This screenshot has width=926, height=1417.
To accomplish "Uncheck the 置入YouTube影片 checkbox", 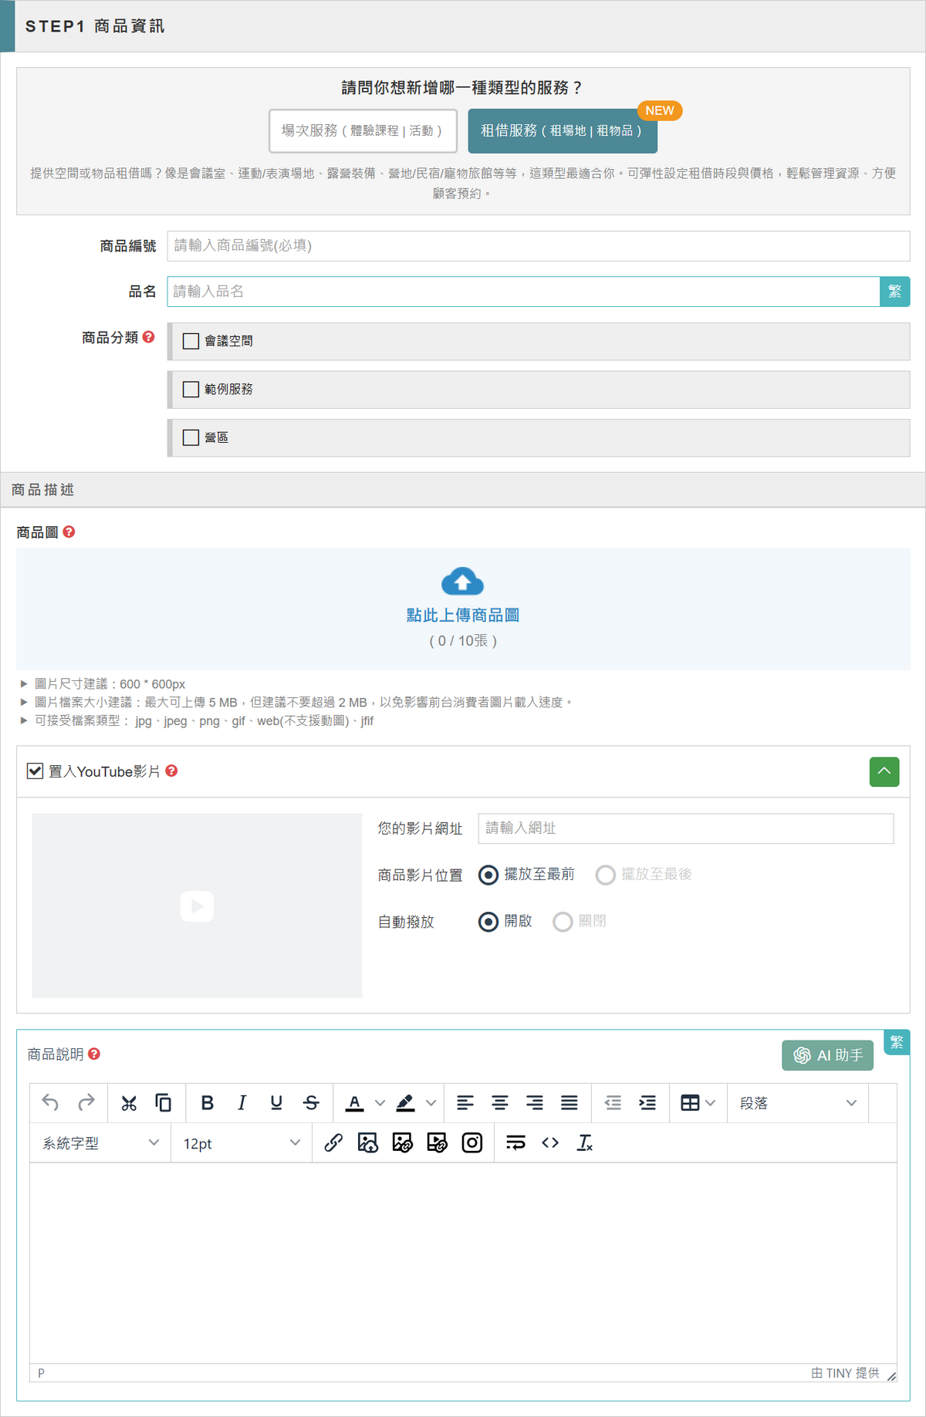I will point(35,771).
